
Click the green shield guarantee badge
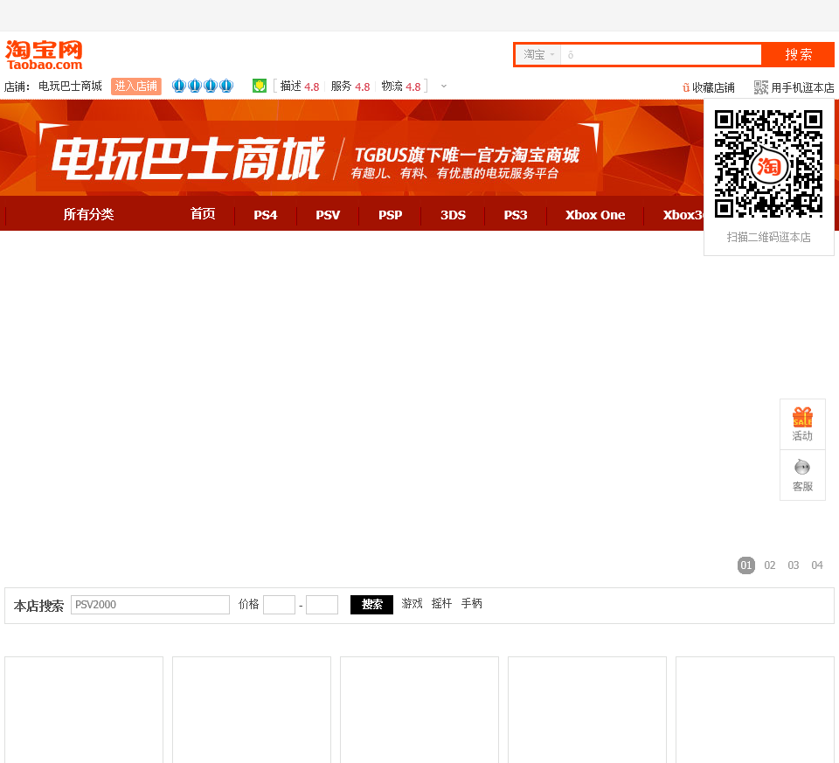tap(260, 86)
